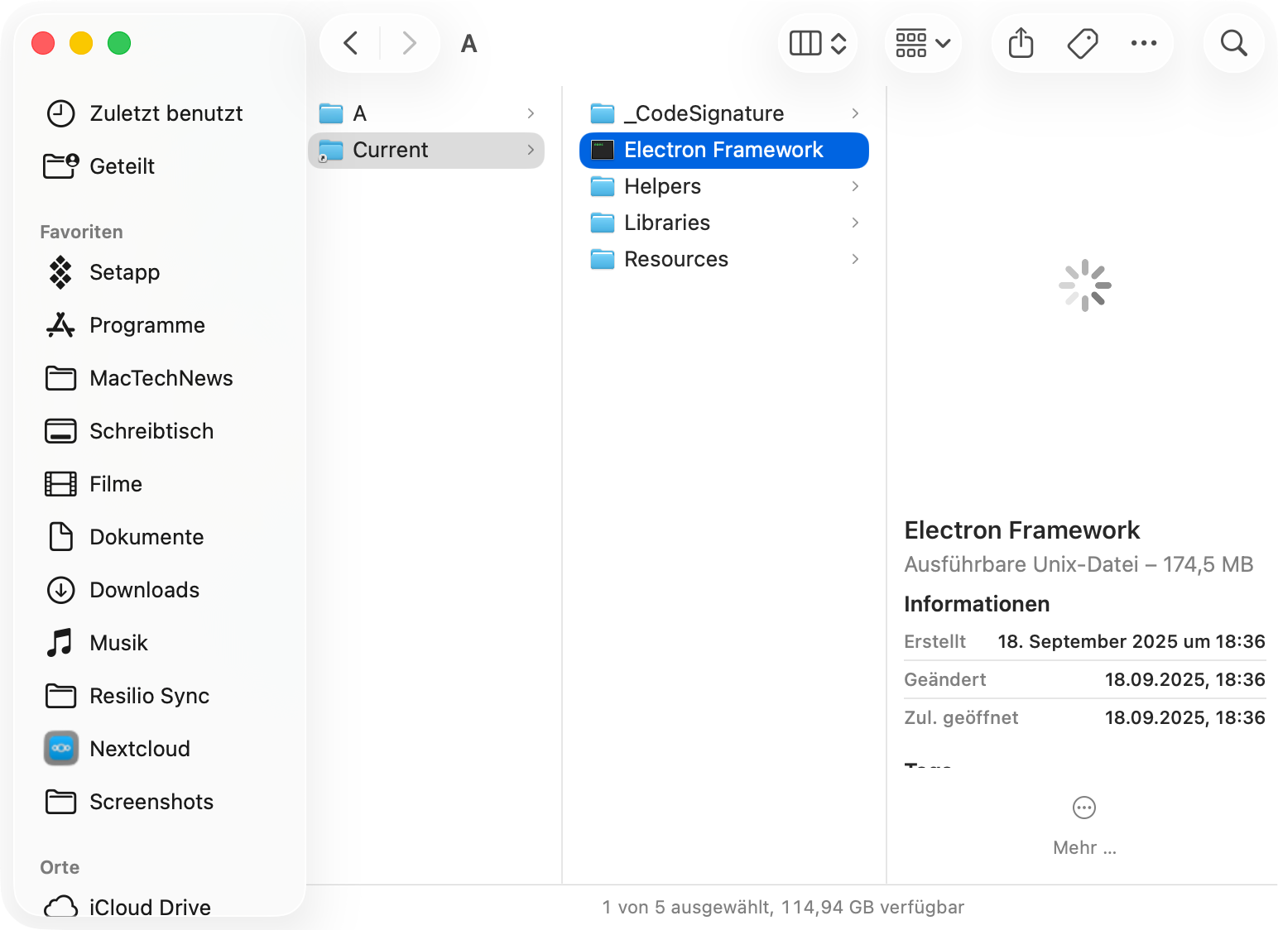
Task: Click the Tags icon in toolbar
Action: (1082, 43)
